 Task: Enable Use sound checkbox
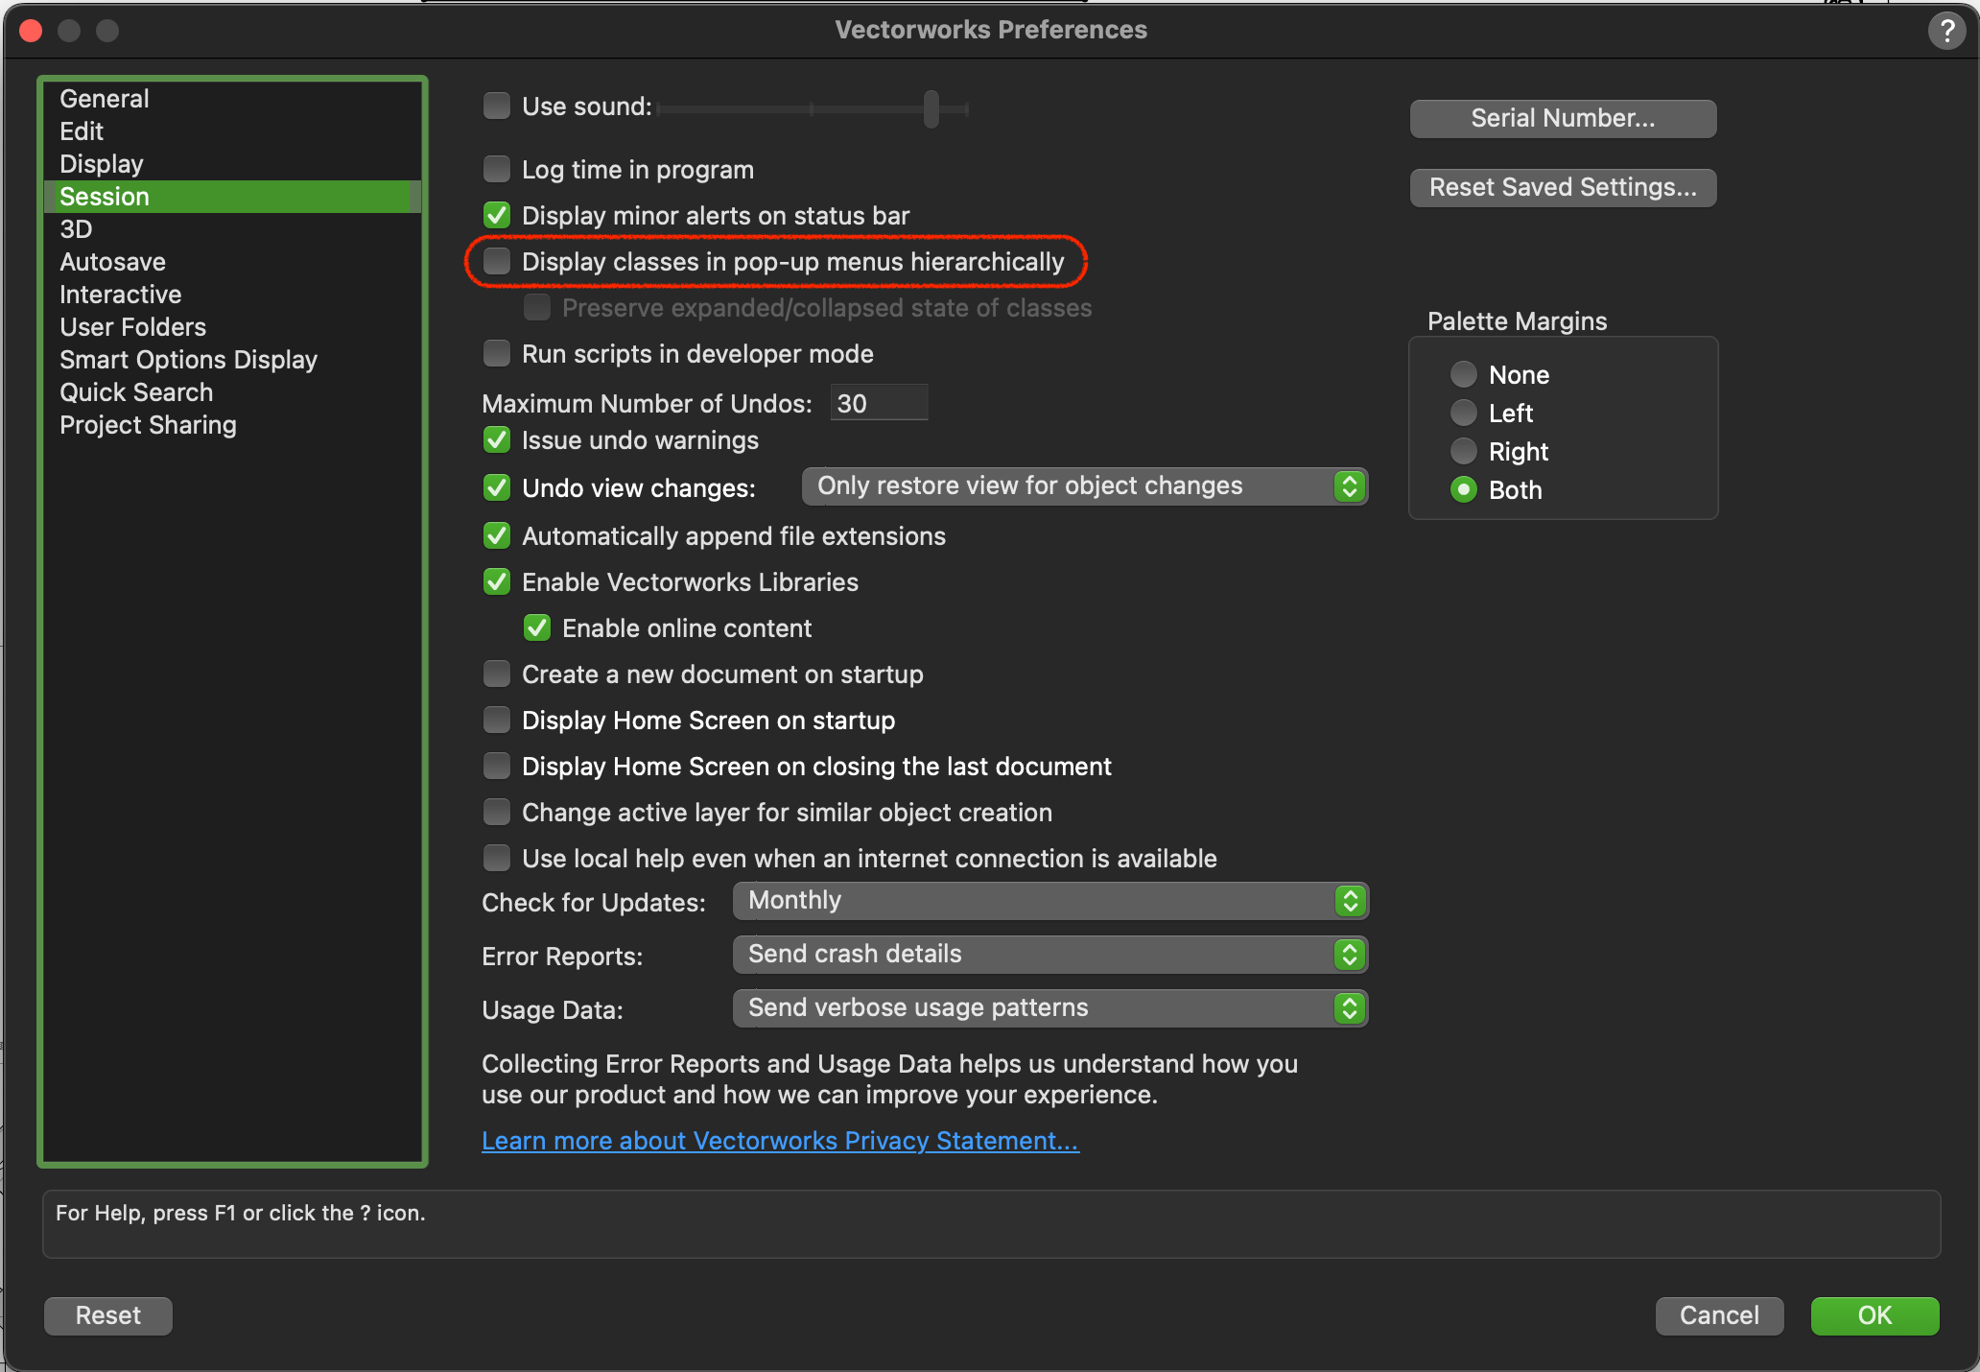pos(497,106)
